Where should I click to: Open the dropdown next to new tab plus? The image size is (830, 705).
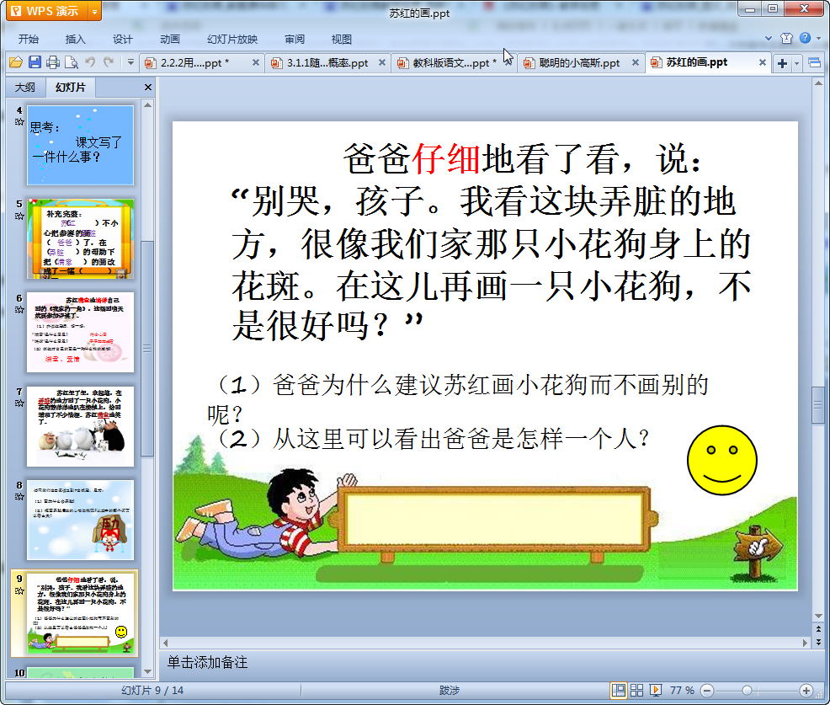click(x=796, y=63)
